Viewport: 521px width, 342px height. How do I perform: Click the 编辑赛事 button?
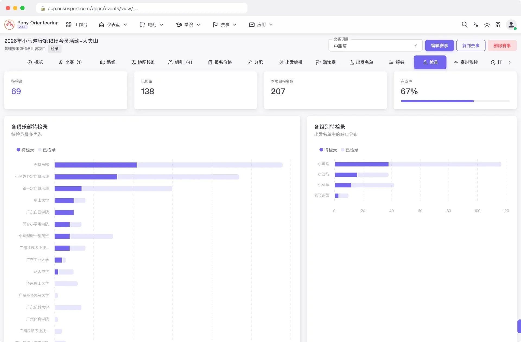click(439, 46)
